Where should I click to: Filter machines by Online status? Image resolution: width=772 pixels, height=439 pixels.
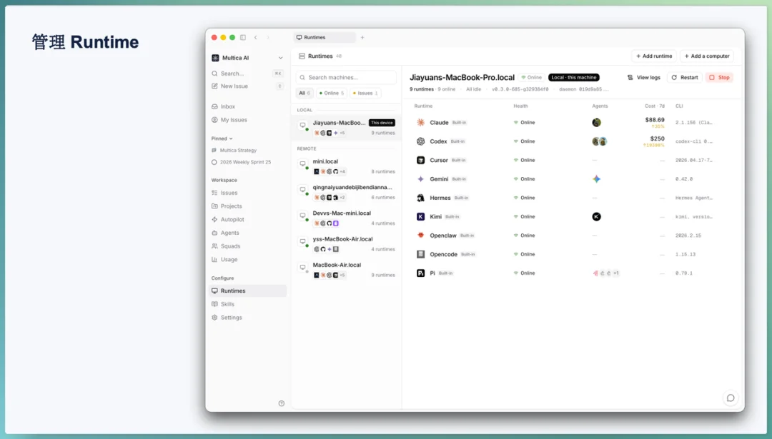click(x=332, y=93)
